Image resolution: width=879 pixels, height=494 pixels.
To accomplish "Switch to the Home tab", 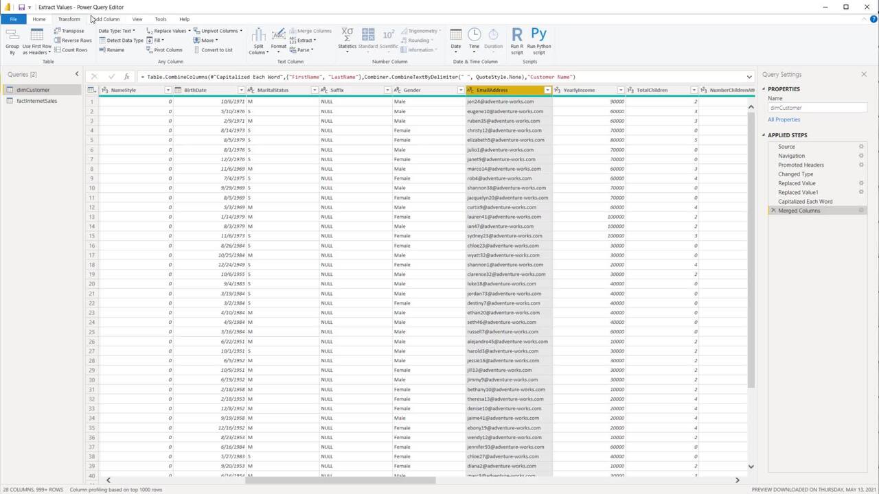I will coord(39,19).
